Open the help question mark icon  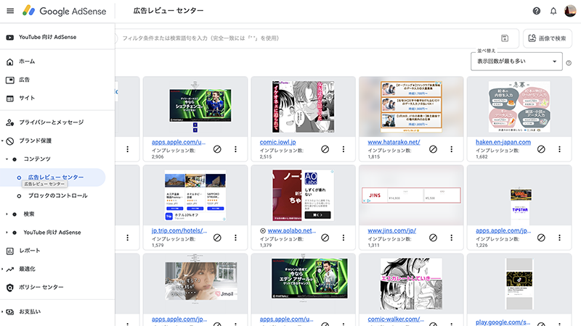[536, 11]
